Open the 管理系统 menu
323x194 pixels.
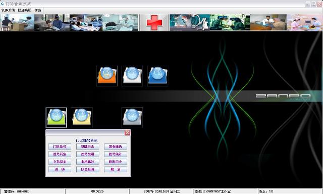(x=8, y=10)
